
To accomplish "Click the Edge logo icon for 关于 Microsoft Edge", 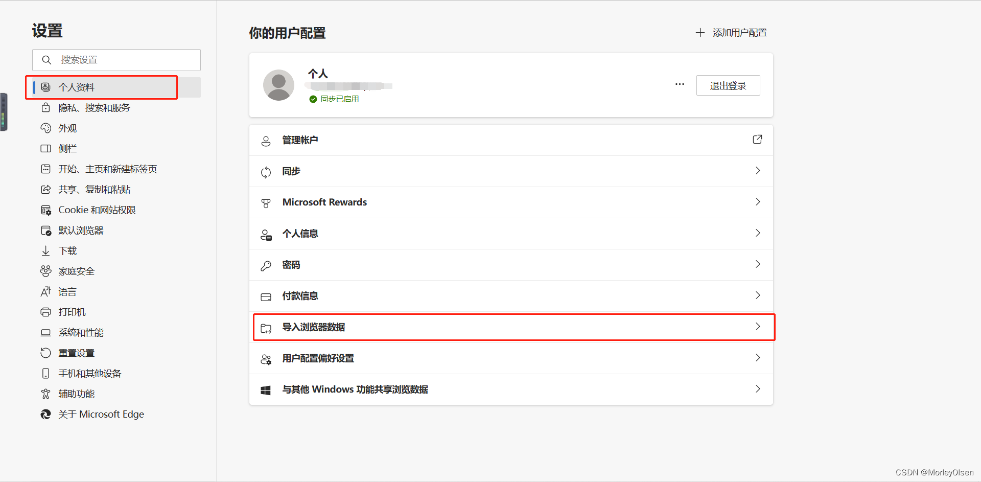I will 45,414.
